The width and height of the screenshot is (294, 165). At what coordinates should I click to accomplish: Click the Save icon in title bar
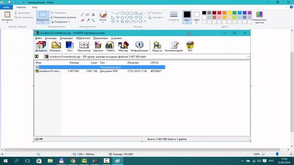pos(9,2)
